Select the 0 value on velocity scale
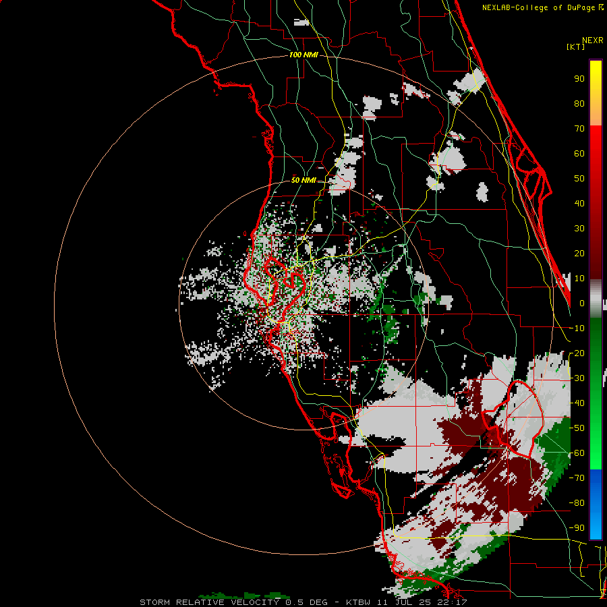This screenshot has height=607, width=607. tap(582, 303)
